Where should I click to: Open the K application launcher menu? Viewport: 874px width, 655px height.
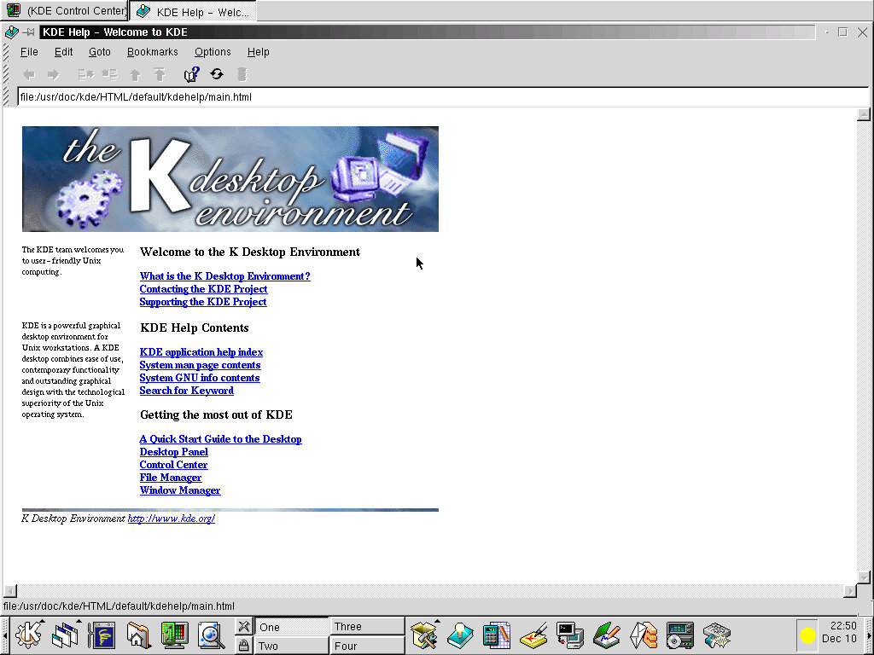[28, 635]
